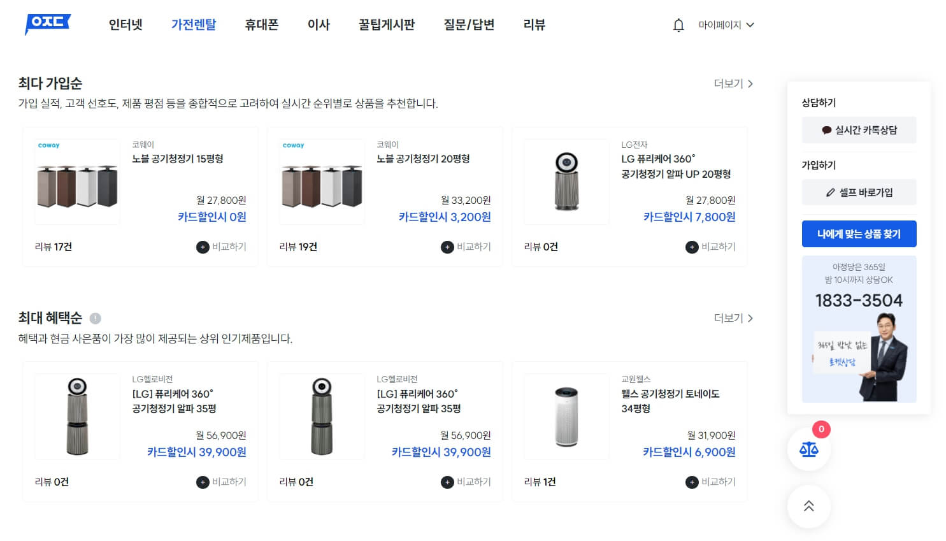The height and width of the screenshot is (541, 946).
Task: Add LG 퓨리케어 360 알파 UP to comparison
Action: tap(691, 247)
